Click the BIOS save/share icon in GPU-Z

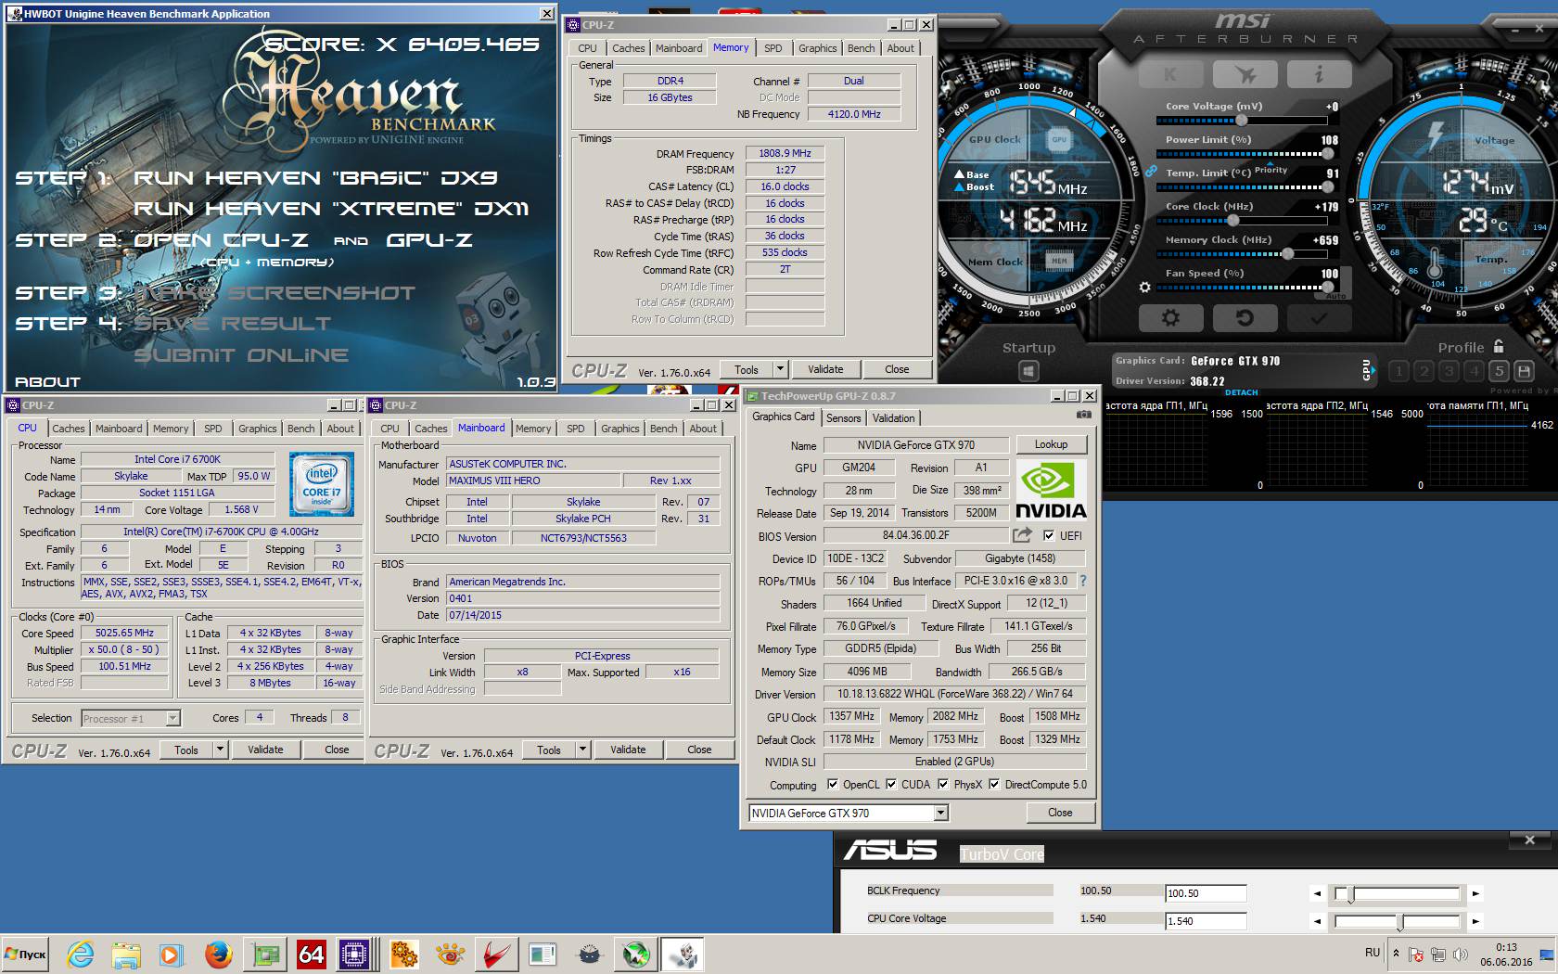click(x=1022, y=535)
